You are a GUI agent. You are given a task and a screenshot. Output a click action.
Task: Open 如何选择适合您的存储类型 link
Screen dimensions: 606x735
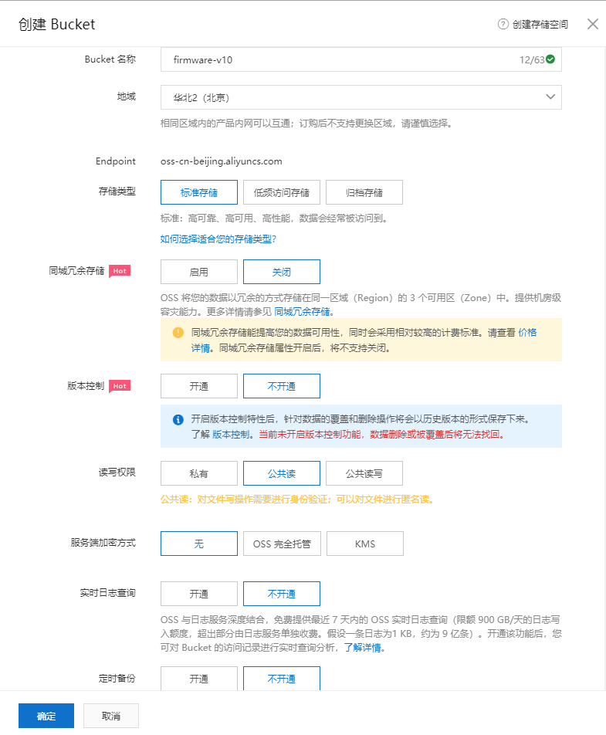[x=218, y=239]
